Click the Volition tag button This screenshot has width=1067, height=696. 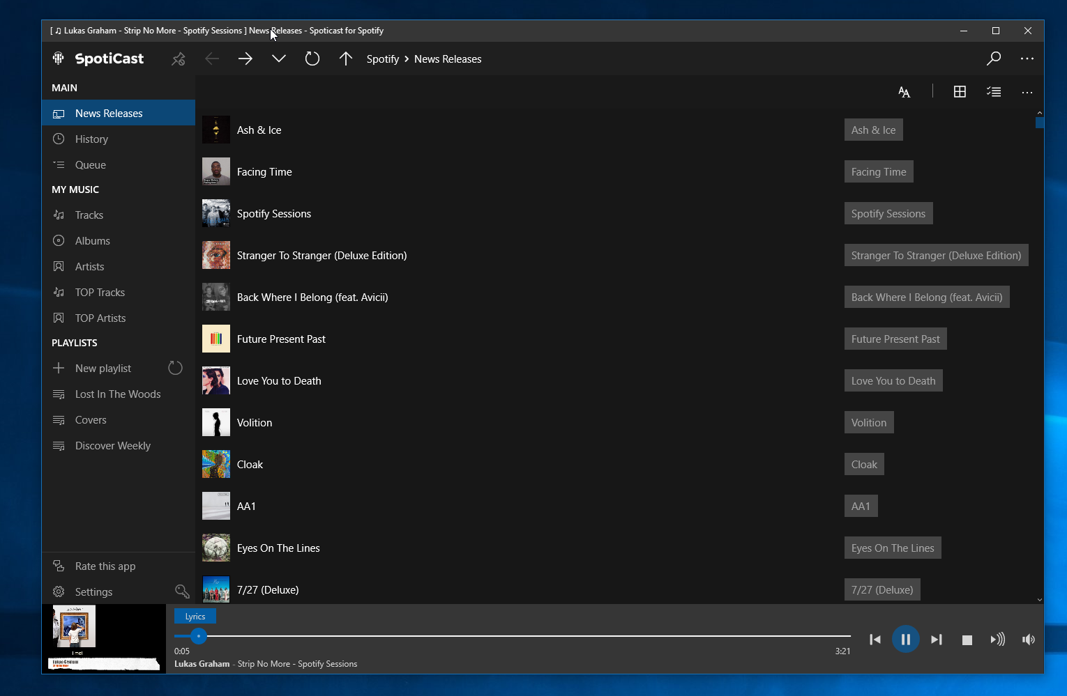tap(869, 422)
